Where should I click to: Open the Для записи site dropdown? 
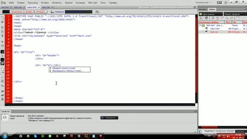pyautogui.click(x=211, y=14)
